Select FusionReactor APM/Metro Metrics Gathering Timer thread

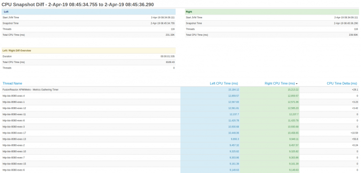(31, 90)
